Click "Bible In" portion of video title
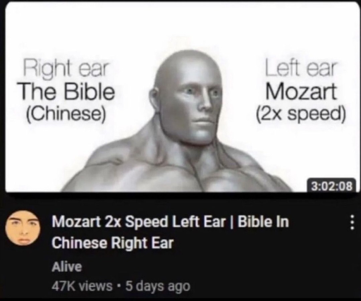 coord(263,222)
